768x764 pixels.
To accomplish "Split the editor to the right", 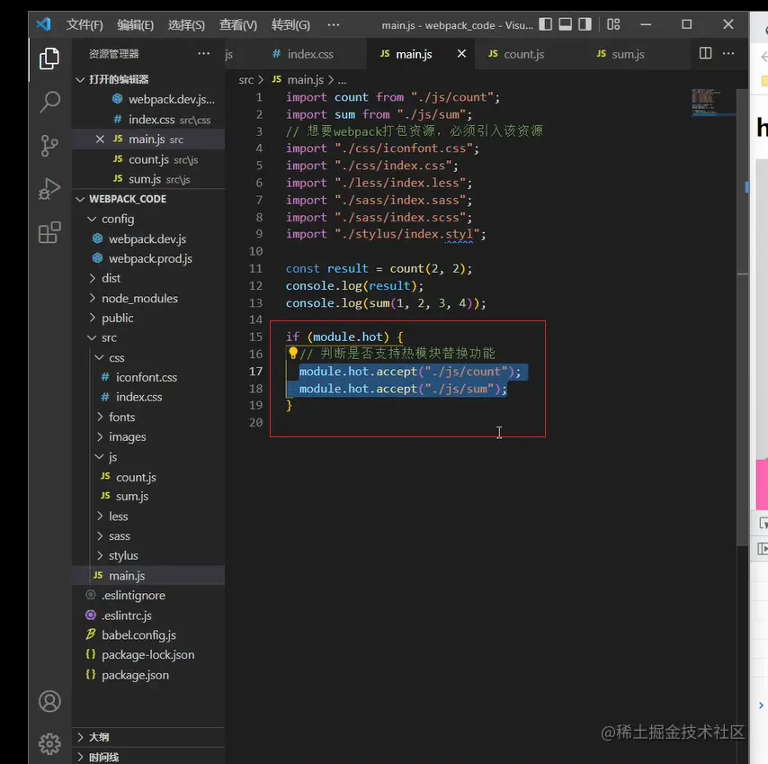I will pyautogui.click(x=705, y=53).
